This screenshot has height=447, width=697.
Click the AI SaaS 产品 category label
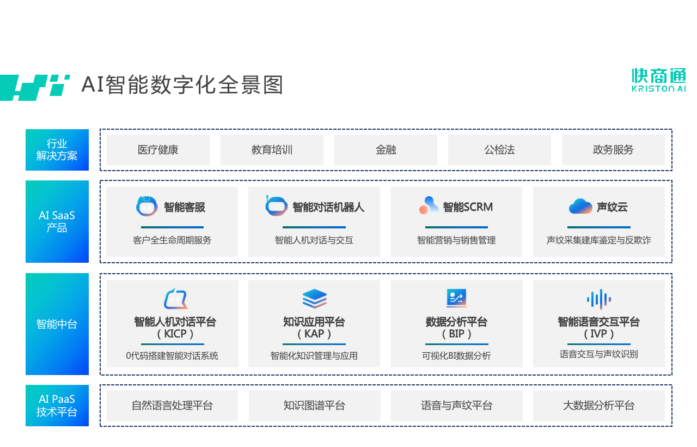pos(57,222)
